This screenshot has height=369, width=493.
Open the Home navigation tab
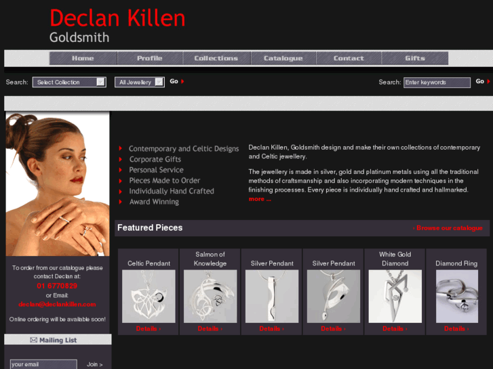[x=83, y=58]
